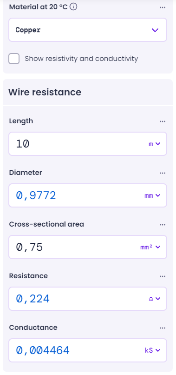Open the three-dot menu for Diameter
176x375 pixels.
(163, 173)
